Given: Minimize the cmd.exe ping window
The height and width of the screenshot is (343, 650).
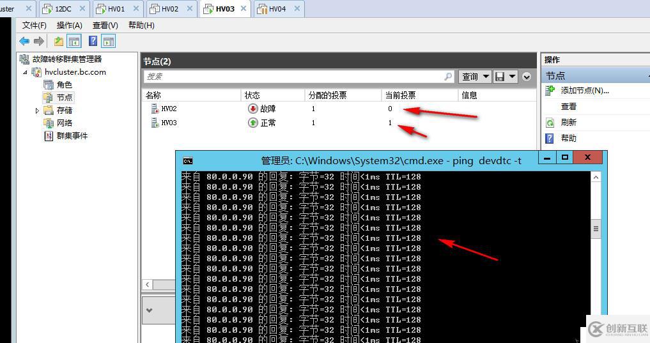Looking at the screenshot, I should pos(547,158).
